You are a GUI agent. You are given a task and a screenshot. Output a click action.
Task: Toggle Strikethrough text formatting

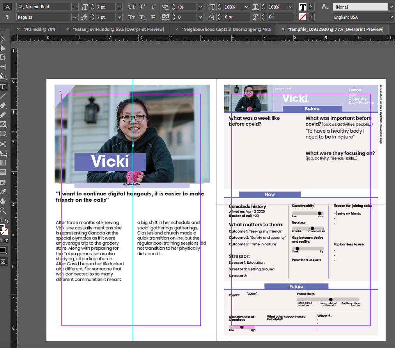coord(153,17)
